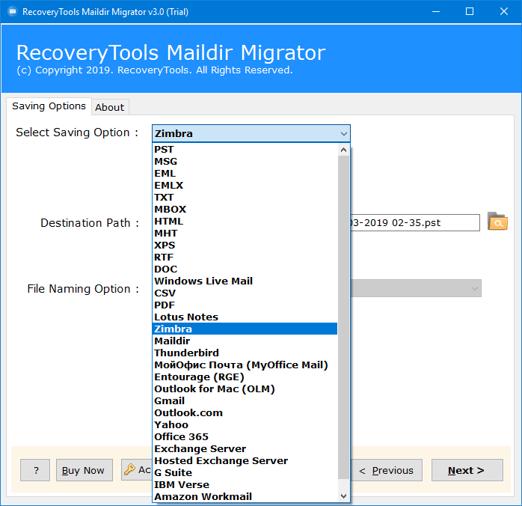The image size is (522, 506).
Task: Select Outlook.com from the list
Action: coord(245,412)
